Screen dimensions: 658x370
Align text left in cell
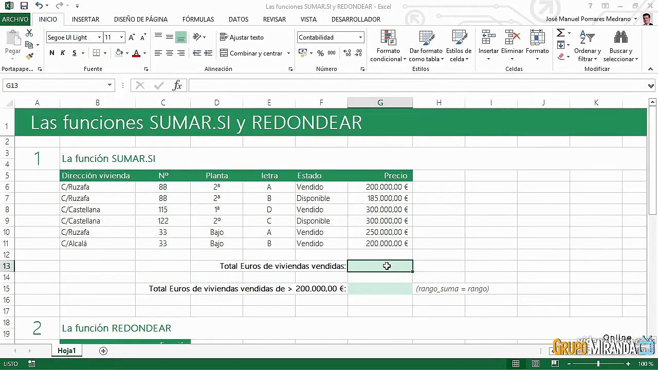point(158,53)
